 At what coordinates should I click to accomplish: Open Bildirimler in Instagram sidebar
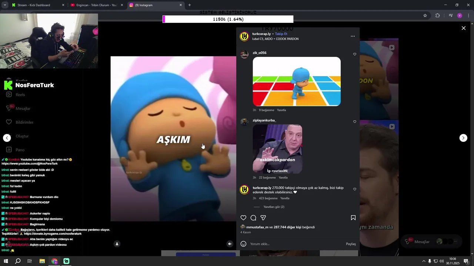point(20,122)
